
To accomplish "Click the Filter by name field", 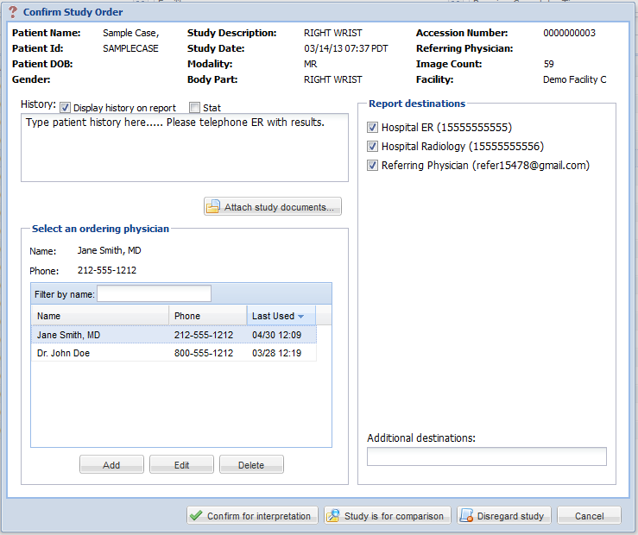I will click(x=155, y=293).
